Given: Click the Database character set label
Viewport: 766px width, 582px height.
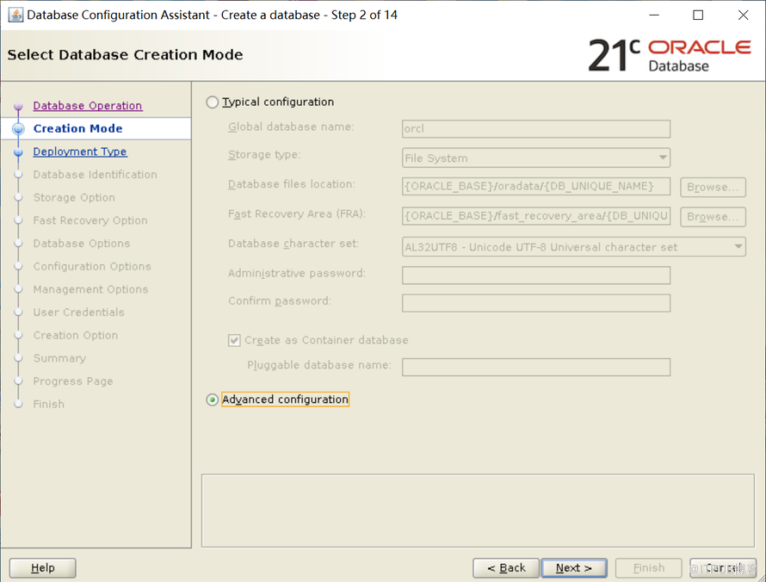Looking at the screenshot, I should [x=293, y=244].
